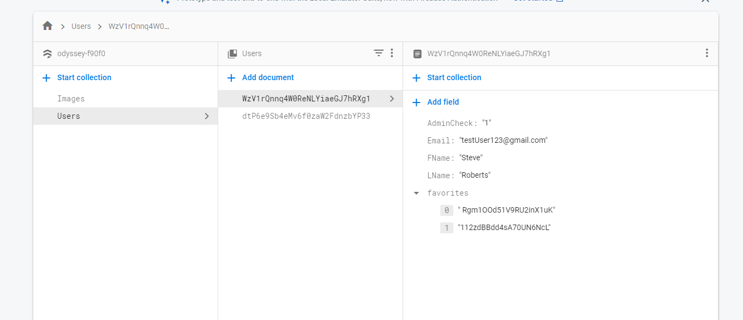Select the Users breadcrumb item
The height and width of the screenshot is (320, 743).
(81, 26)
